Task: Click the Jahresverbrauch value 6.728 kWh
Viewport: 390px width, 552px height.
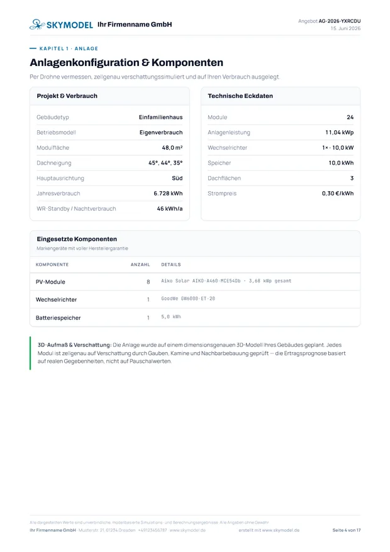Action: (x=168, y=193)
